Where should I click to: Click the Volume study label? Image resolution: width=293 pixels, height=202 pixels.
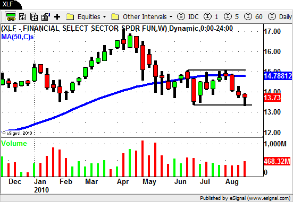click(x=14, y=143)
